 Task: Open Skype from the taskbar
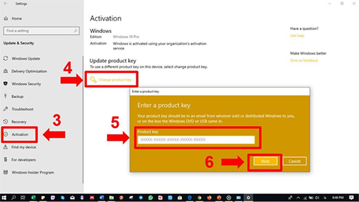pos(62,198)
